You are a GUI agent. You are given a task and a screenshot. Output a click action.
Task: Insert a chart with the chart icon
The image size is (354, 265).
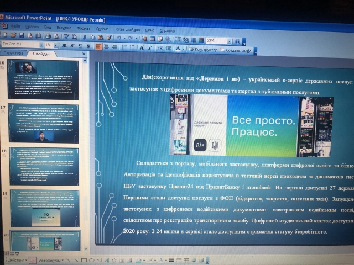(x=144, y=39)
